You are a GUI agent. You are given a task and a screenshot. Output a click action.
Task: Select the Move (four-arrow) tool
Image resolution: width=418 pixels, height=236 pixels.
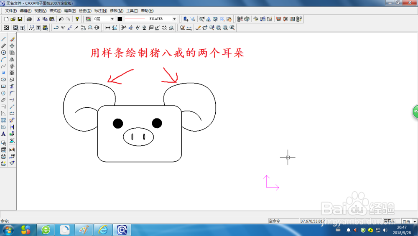pos(12,46)
